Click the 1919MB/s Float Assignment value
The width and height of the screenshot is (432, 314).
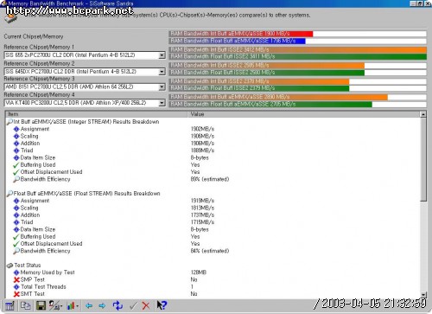pyautogui.click(x=202, y=201)
